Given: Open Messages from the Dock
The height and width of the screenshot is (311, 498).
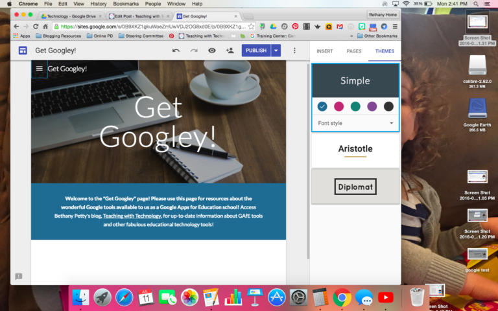Looking at the screenshot, I should 364,297.
